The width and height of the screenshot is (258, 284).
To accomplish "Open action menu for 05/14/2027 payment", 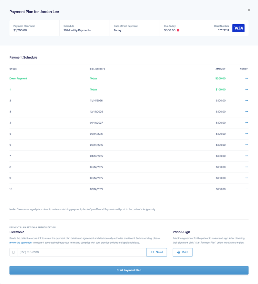I will pos(246,167).
